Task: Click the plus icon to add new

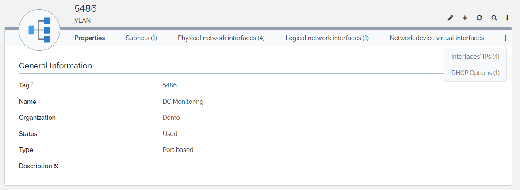Action: pos(465,18)
